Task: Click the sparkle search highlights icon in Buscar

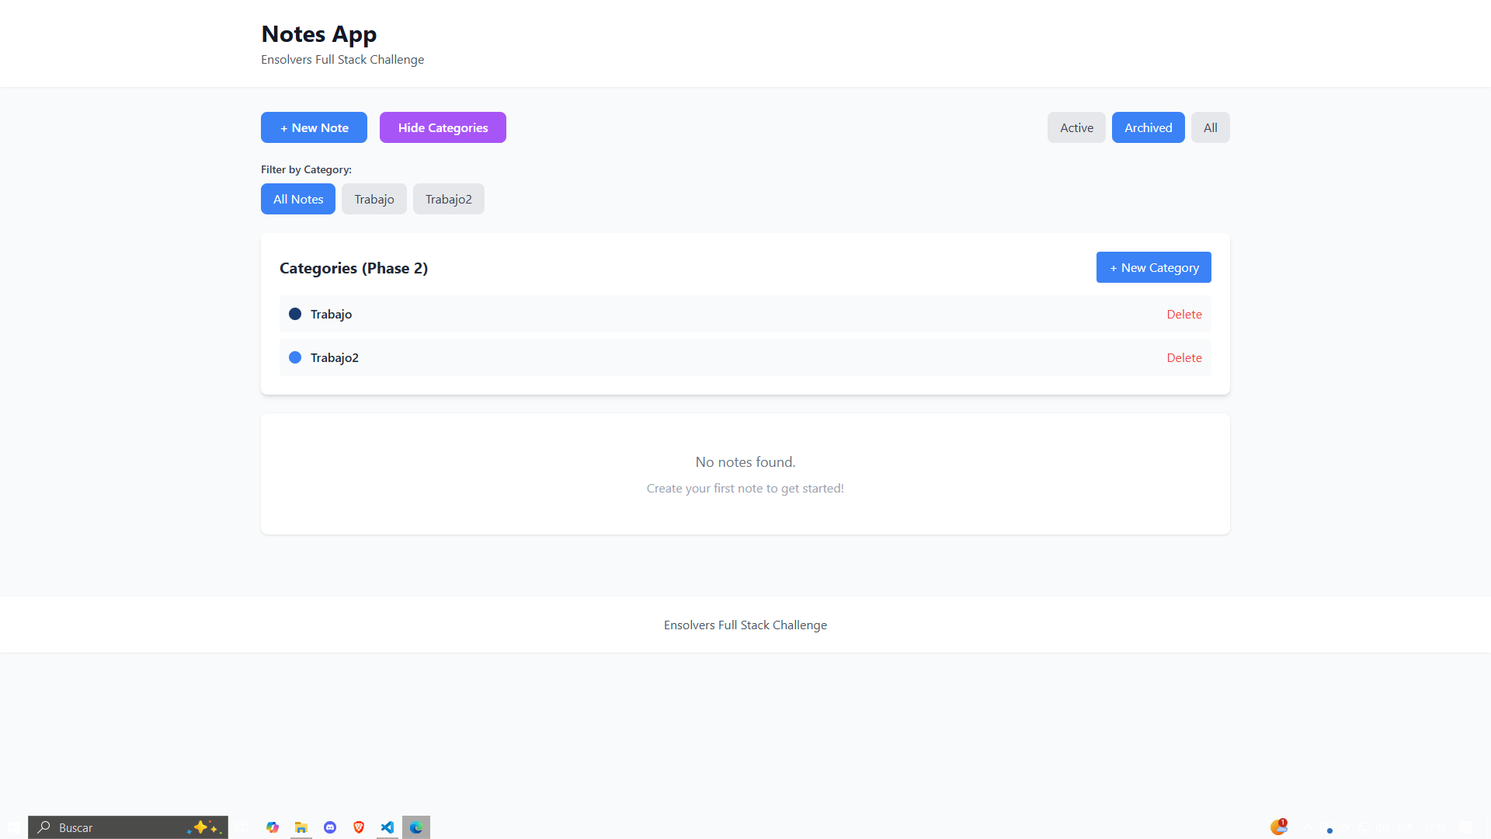Action: tap(204, 827)
